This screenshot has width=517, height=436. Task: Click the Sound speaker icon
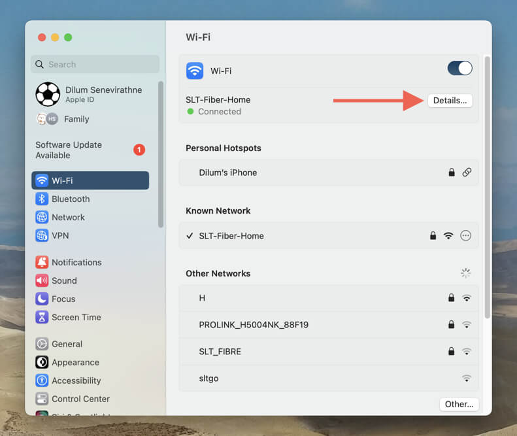(42, 280)
